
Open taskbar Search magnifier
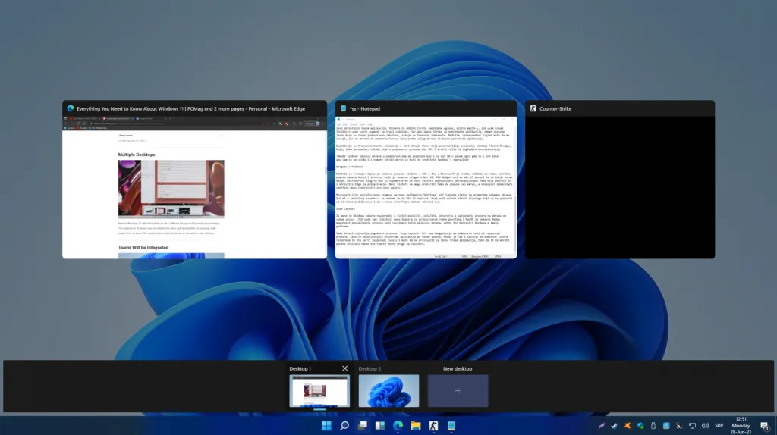344,426
